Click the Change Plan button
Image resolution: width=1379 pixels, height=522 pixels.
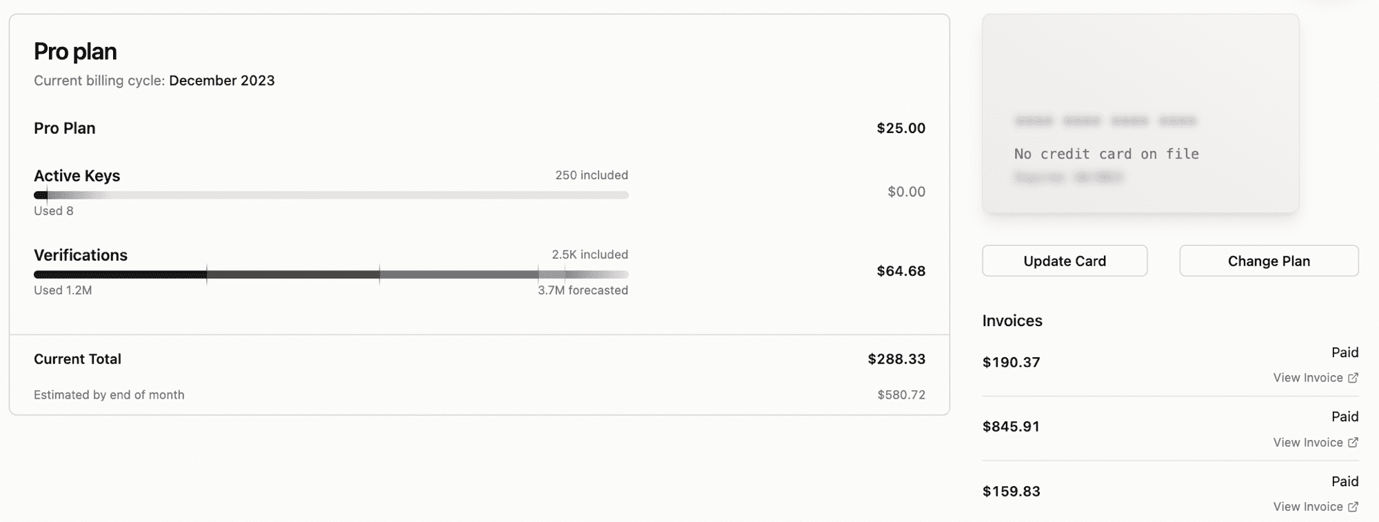coord(1269,261)
